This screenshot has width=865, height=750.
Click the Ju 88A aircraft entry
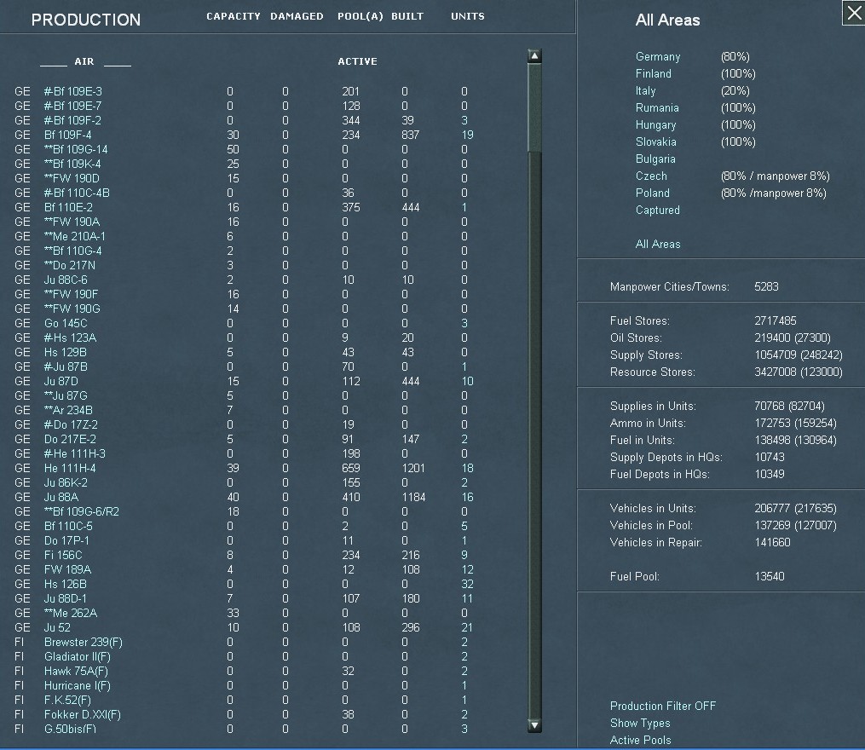tap(61, 497)
